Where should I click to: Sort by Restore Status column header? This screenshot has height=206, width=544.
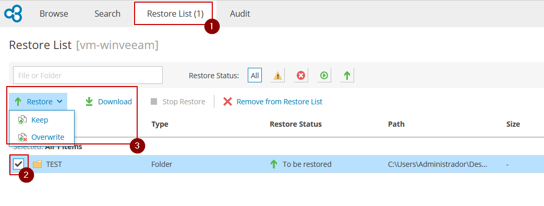point(296,124)
